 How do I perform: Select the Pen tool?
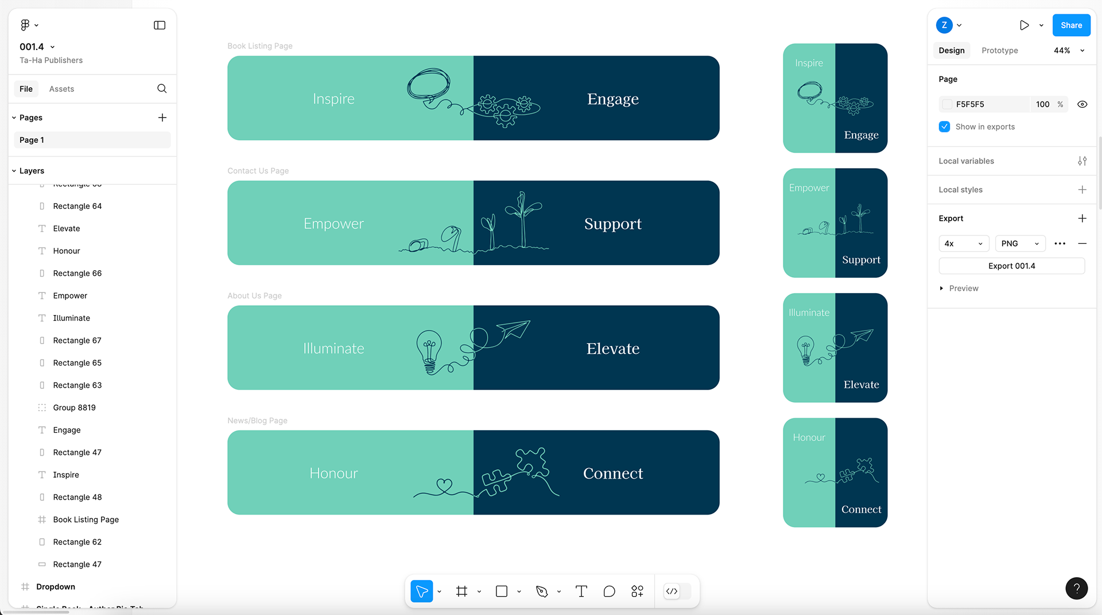[542, 591]
